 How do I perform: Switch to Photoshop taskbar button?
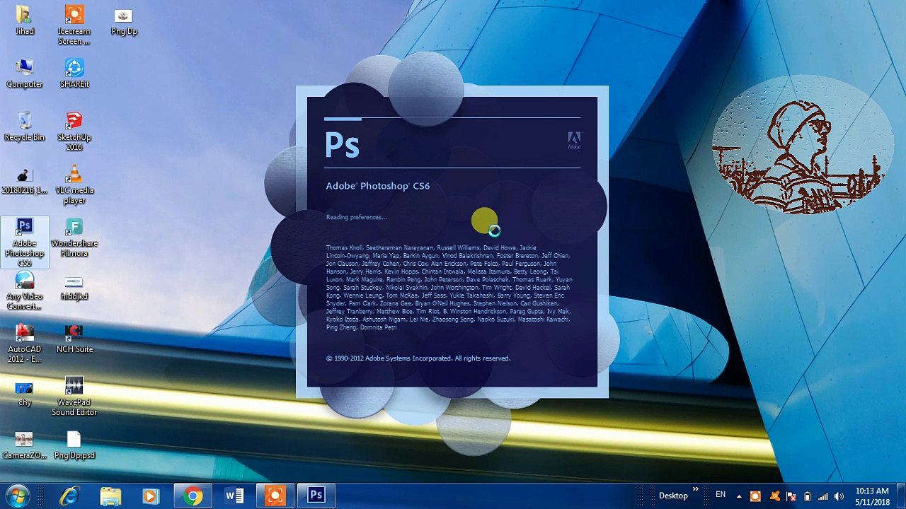tap(316, 496)
